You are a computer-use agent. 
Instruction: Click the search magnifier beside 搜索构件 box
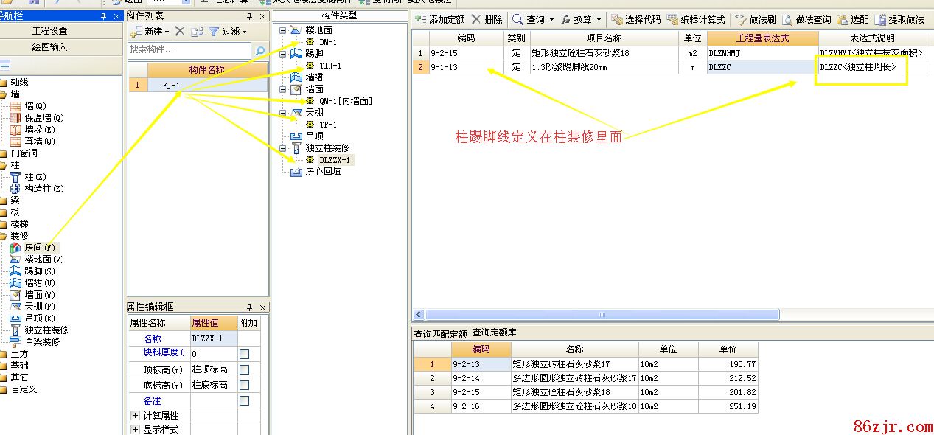coord(259,51)
